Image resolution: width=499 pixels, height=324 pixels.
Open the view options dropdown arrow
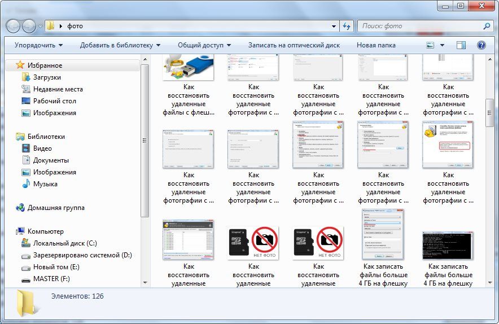point(442,45)
